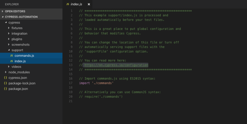Expand the OPEN EDITORS section arrow

pos(2,11)
